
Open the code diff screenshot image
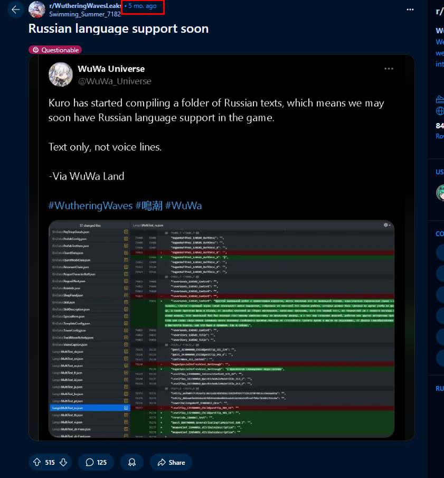[x=222, y=329]
